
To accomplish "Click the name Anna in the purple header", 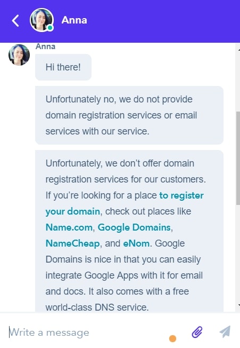I will pos(75,20).
